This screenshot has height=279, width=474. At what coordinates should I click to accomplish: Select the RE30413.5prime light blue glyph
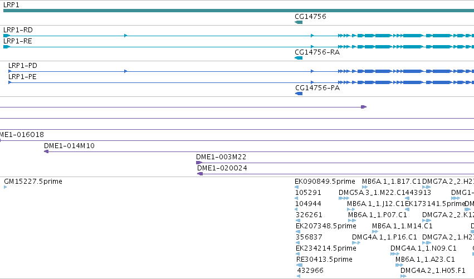pos(299,265)
